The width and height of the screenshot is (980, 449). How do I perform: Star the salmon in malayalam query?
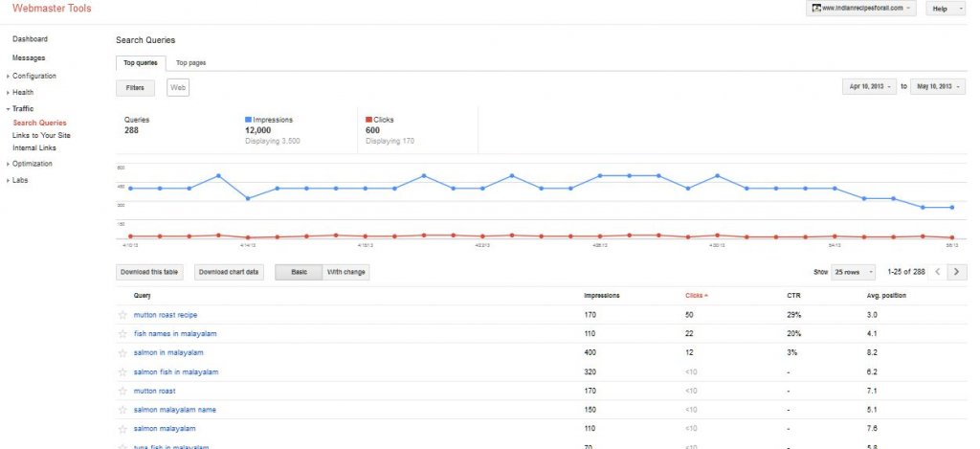click(122, 353)
